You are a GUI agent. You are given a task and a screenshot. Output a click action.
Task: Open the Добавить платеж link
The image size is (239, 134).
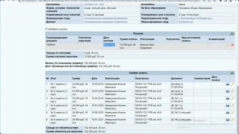point(58,29)
